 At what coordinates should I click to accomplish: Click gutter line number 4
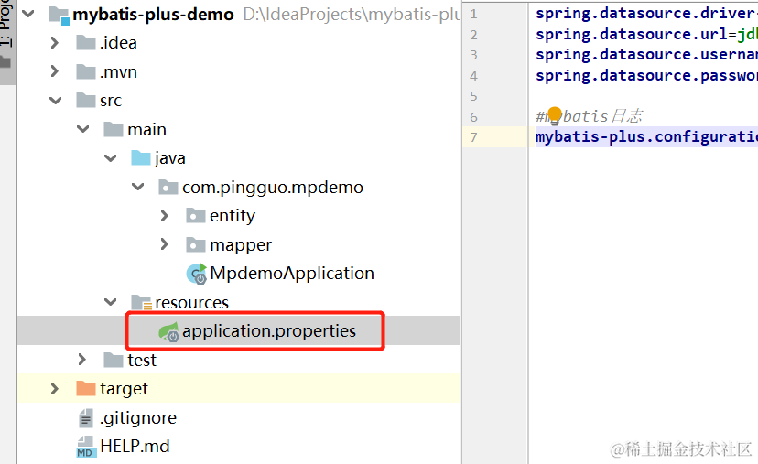pos(474,76)
